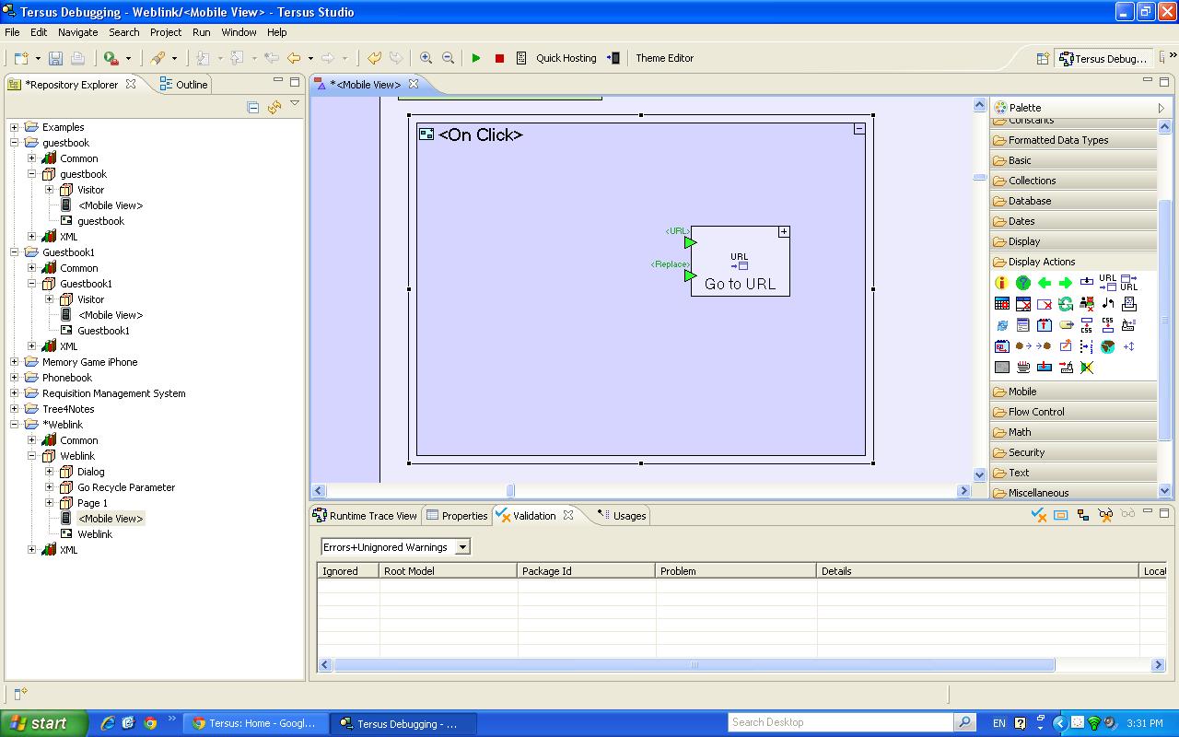Select the yellow info icon in palette
1179x737 pixels.
click(1002, 283)
